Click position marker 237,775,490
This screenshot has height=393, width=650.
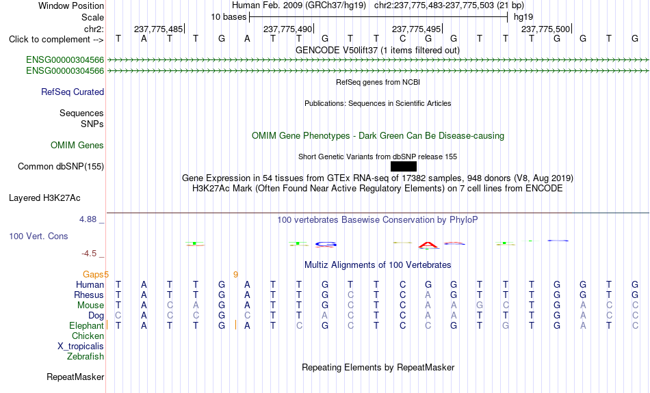287,29
